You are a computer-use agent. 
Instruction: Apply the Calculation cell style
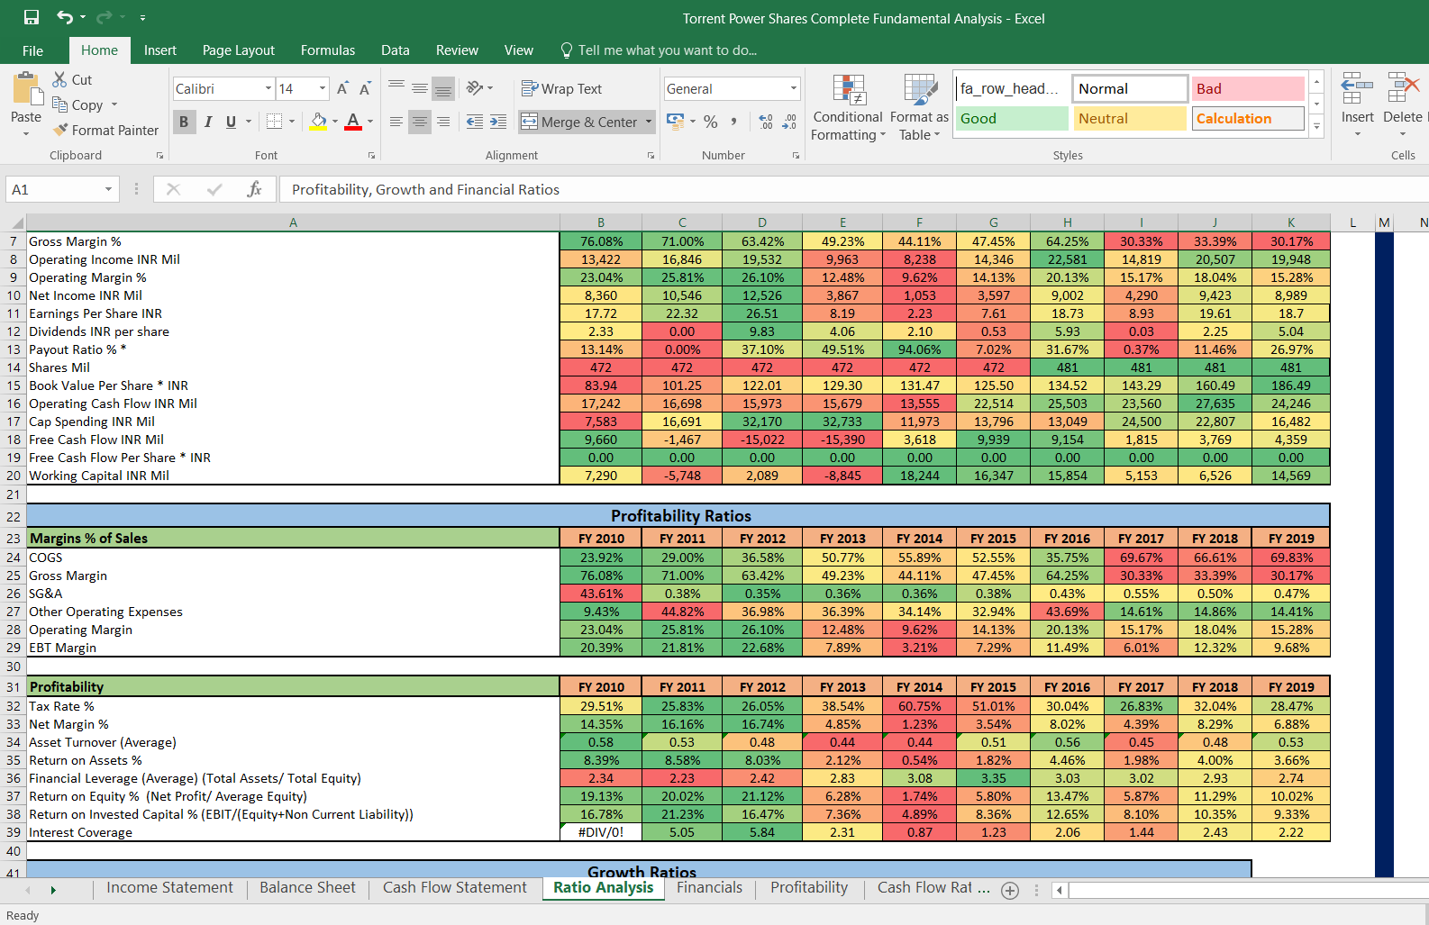1248,118
